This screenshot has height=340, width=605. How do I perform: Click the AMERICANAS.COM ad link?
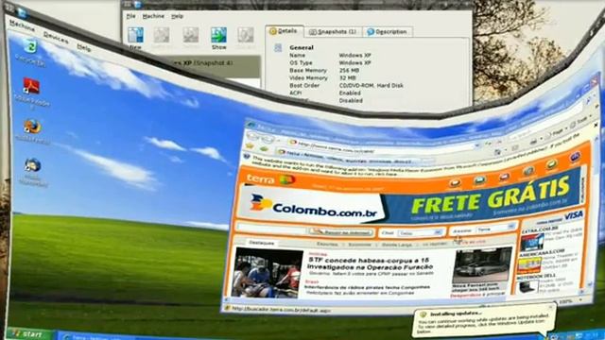542,253
